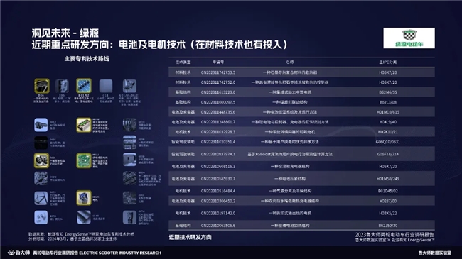Select the table row with IPC B62M6/55
The width and height of the screenshot is (462, 259).
(301, 92)
